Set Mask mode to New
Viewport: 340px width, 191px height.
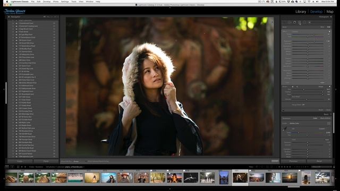point(322,27)
